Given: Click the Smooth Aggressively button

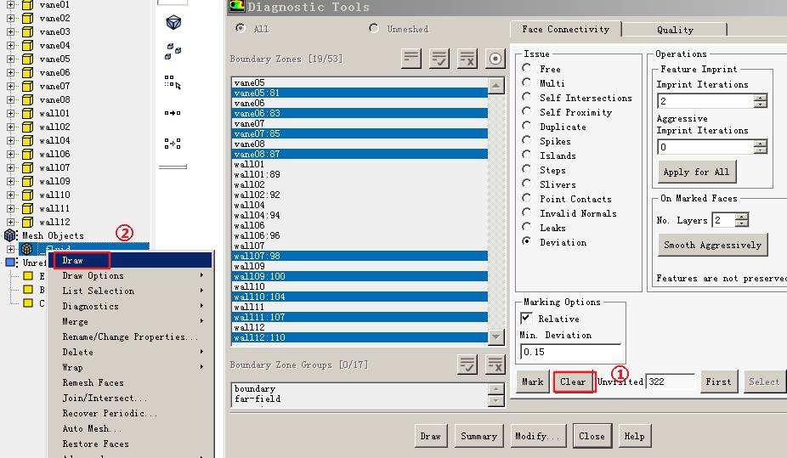Looking at the screenshot, I should tap(713, 245).
